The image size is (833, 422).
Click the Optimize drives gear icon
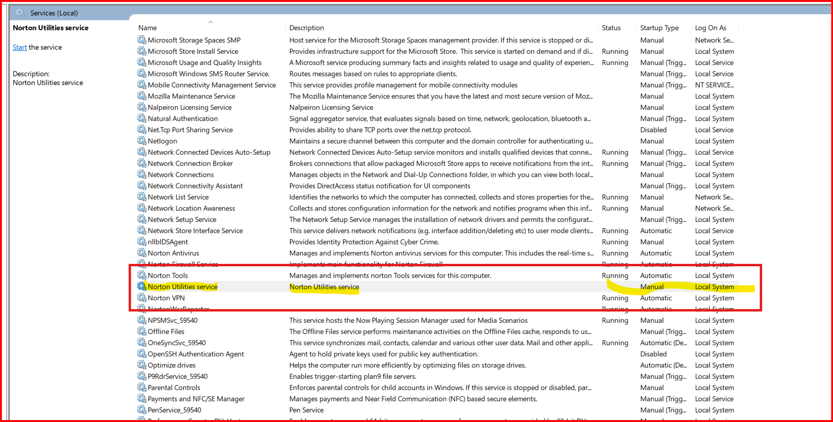click(142, 365)
